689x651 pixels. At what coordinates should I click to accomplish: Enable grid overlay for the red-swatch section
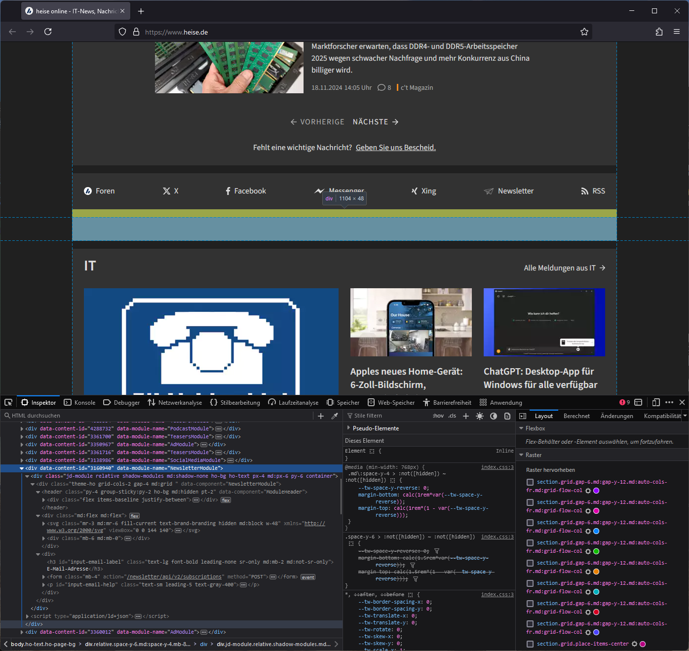point(530,604)
